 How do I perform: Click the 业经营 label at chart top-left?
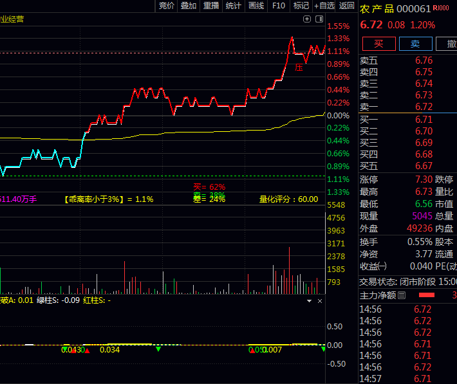pyautogui.click(x=12, y=19)
